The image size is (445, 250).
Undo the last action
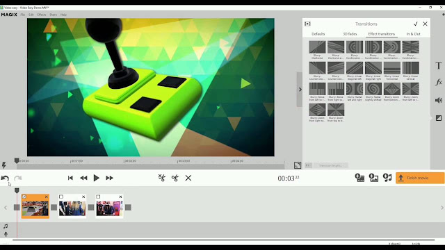pos(5,178)
